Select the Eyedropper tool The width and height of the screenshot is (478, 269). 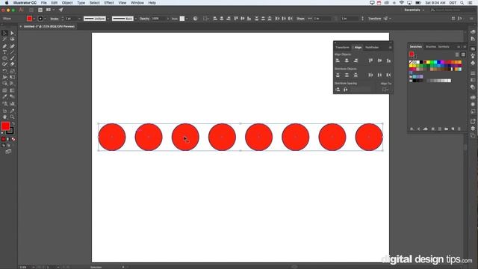point(4,97)
